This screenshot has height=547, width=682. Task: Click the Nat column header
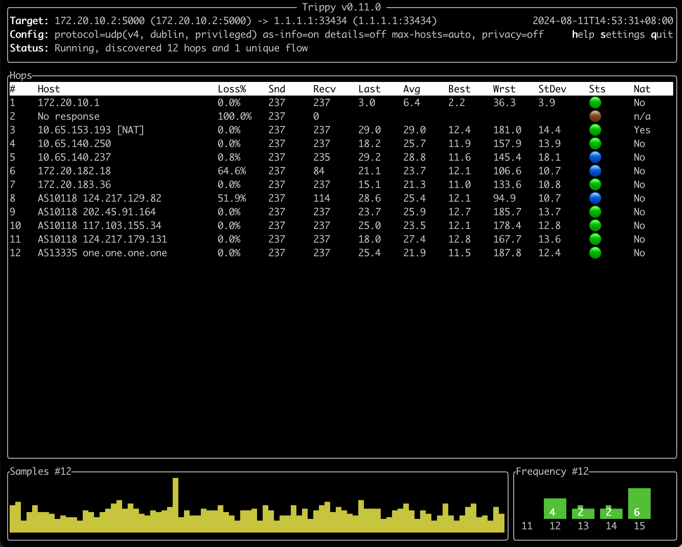[642, 89]
